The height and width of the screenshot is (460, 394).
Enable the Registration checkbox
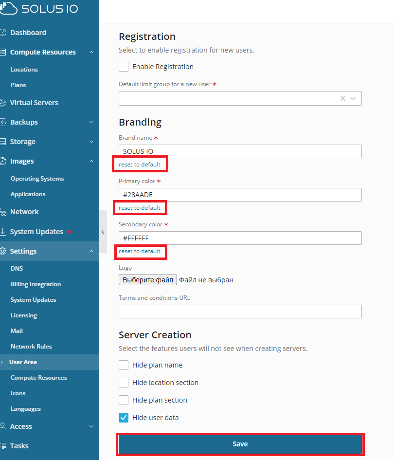click(x=124, y=67)
